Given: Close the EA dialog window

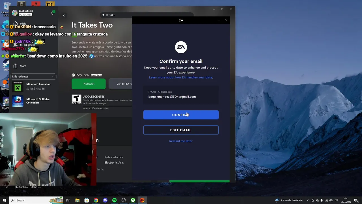Looking at the screenshot, I should pyautogui.click(x=226, y=20).
